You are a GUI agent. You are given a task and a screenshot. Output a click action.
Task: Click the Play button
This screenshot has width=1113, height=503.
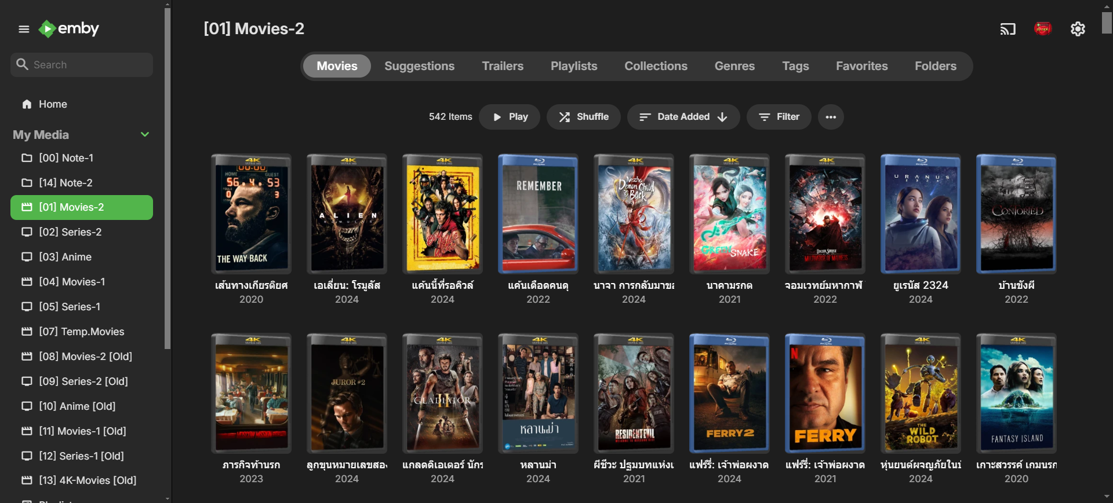(x=510, y=117)
